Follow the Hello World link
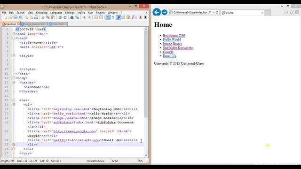The image size is (301, 169). [x=172, y=39]
